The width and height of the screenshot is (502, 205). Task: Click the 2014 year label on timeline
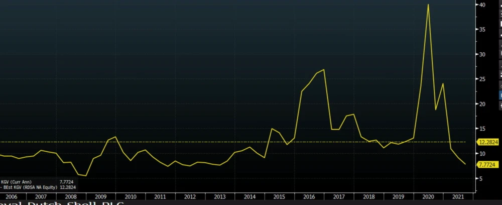tap(249, 197)
